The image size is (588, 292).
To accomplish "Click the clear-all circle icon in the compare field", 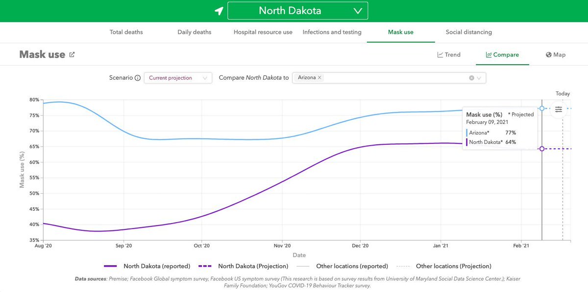I will tap(471, 77).
